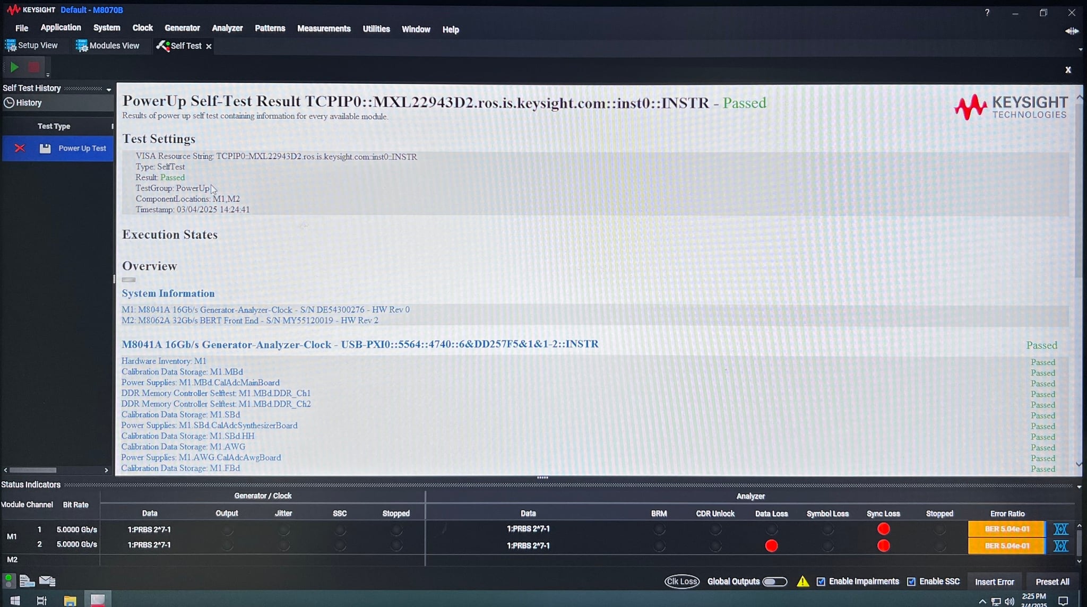The height and width of the screenshot is (607, 1087).
Task: Open the Window menu
Action: pyautogui.click(x=416, y=29)
